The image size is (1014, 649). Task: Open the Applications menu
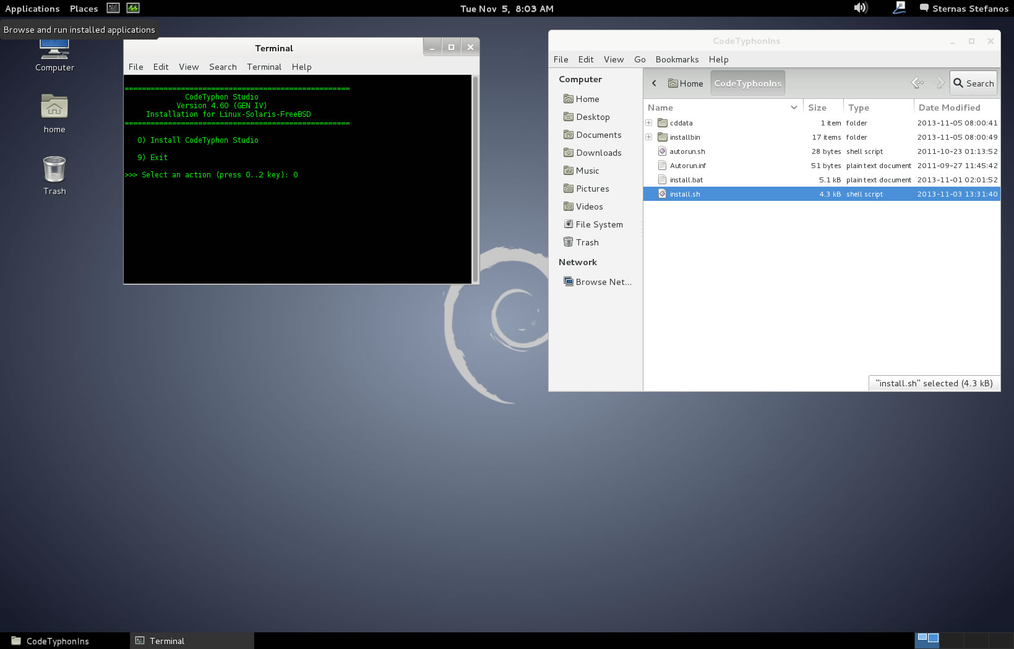click(x=32, y=9)
